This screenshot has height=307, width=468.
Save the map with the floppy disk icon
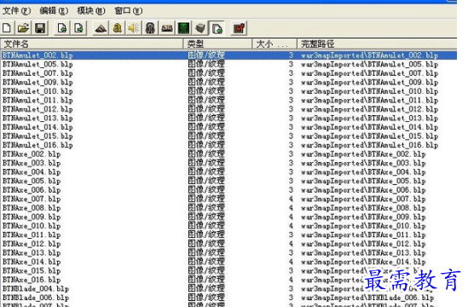(40, 28)
